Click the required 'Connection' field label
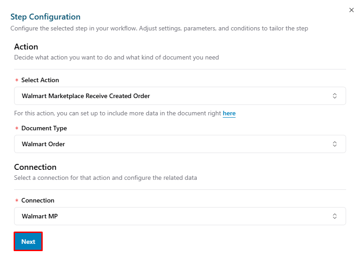Viewport: 362px width, 267px height. coord(38,200)
